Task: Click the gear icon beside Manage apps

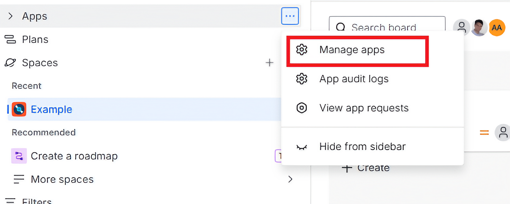Action: tap(301, 50)
